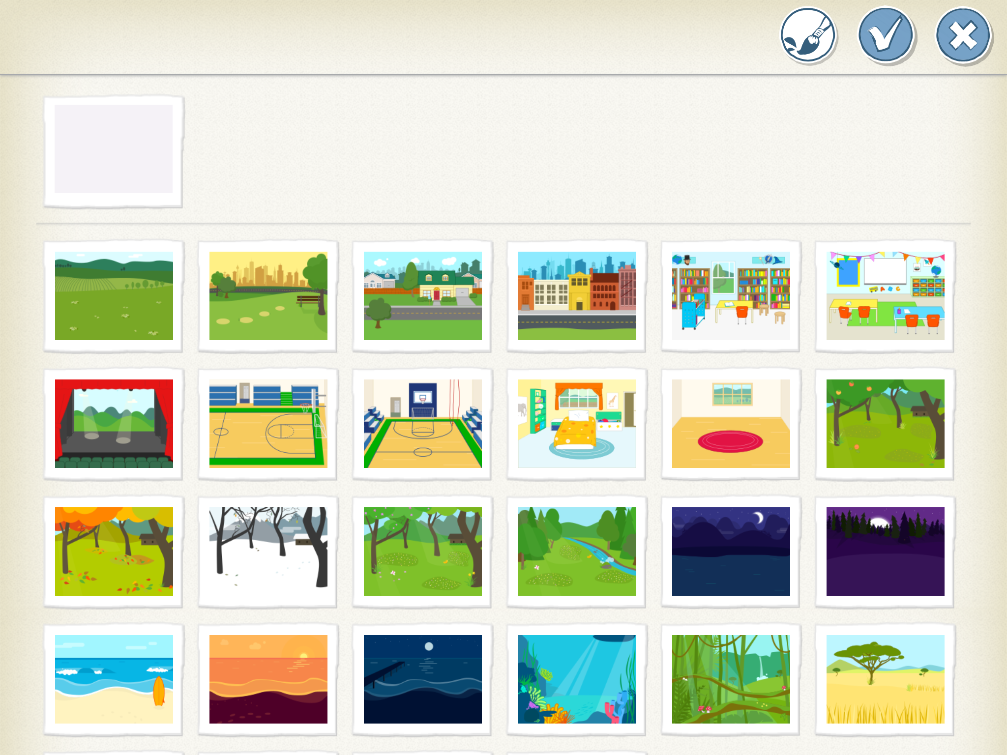This screenshot has height=755, width=1007.
Task: Select the night ocean with pier
Action: click(422, 679)
